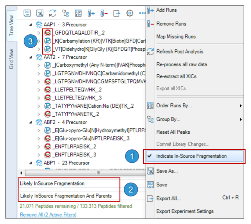Screen dimensions: 251x224
Task: Click the ABF2 protein group icon
Action: pyautogui.click(x=39, y=122)
